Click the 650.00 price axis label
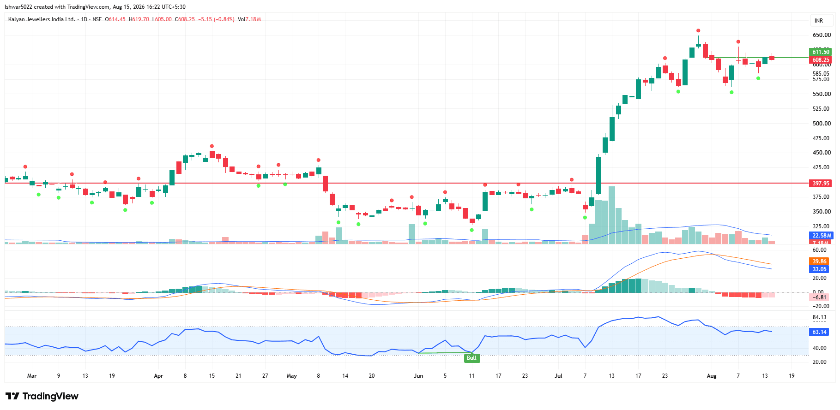The width and height of the screenshot is (840, 410). pyautogui.click(x=822, y=35)
